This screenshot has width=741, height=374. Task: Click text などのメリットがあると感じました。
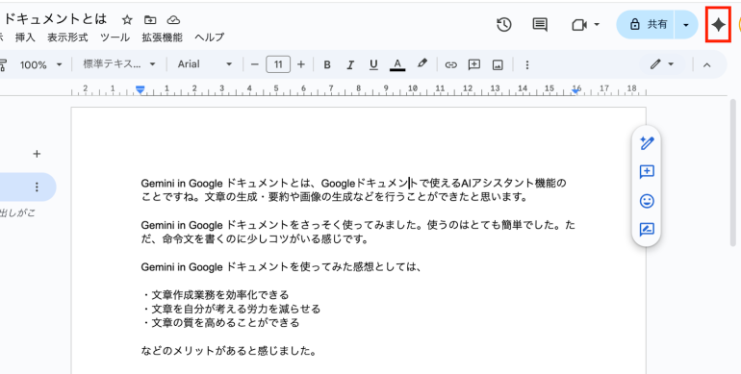[229, 351]
